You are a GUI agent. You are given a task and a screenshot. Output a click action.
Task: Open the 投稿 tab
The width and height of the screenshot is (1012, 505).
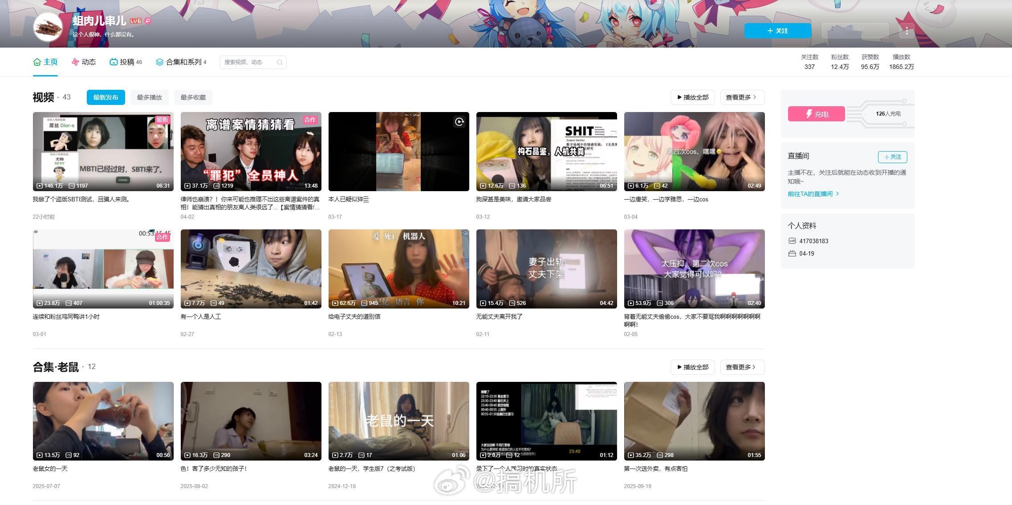point(126,62)
